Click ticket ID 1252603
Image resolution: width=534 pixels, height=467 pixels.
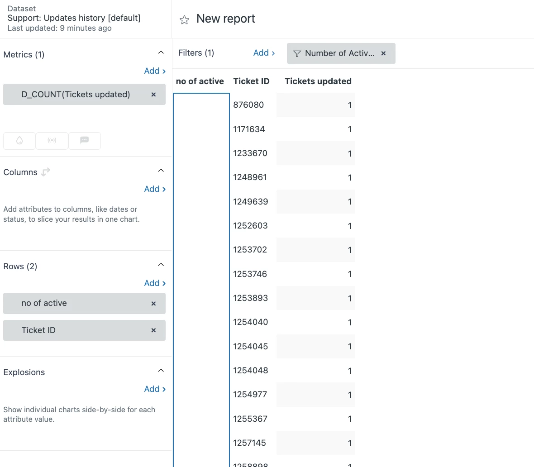coord(250,226)
